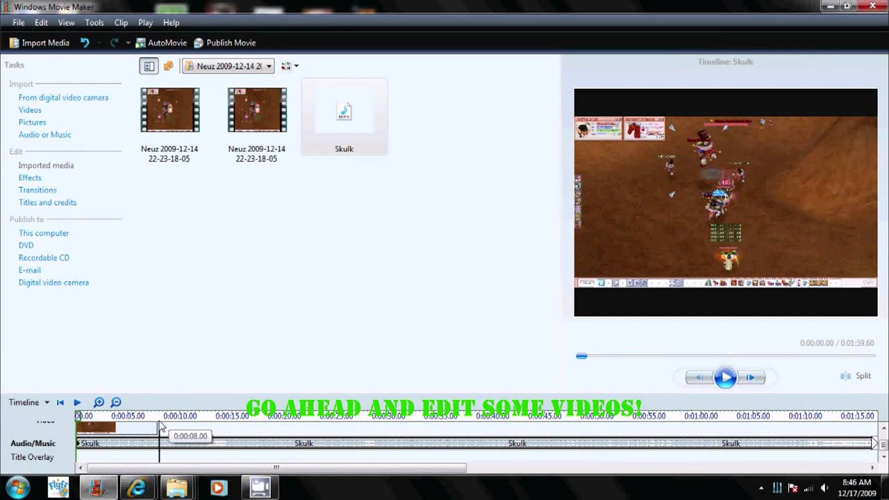The height and width of the screenshot is (500, 889).
Task: Click the 0:01:00.00 mark on timeline ruler
Action: coord(700,416)
